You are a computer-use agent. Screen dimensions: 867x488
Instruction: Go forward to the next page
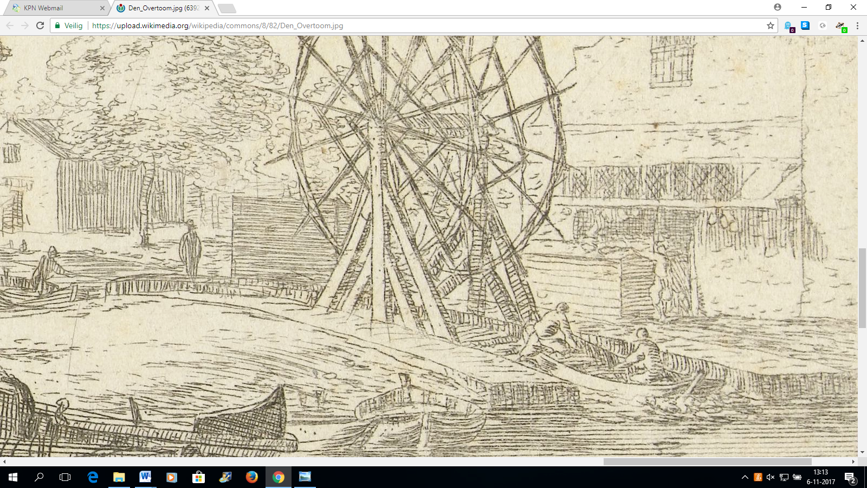[25, 25]
